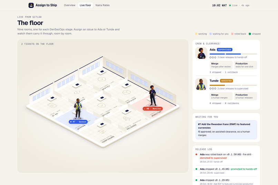Click the RELEASE room floor label
Image resolution: width=278 pixels, height=185 pixels.
pos(131,127)
